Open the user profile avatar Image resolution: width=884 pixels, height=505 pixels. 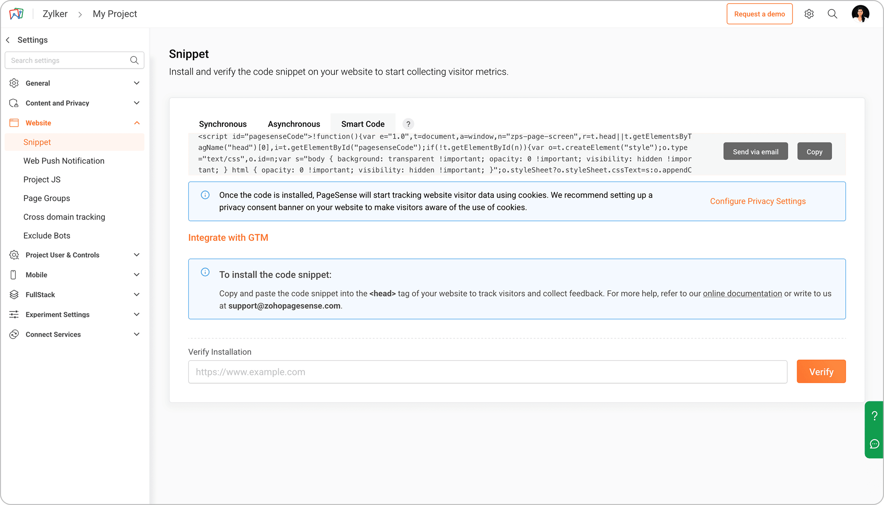[x=860, y=14]
